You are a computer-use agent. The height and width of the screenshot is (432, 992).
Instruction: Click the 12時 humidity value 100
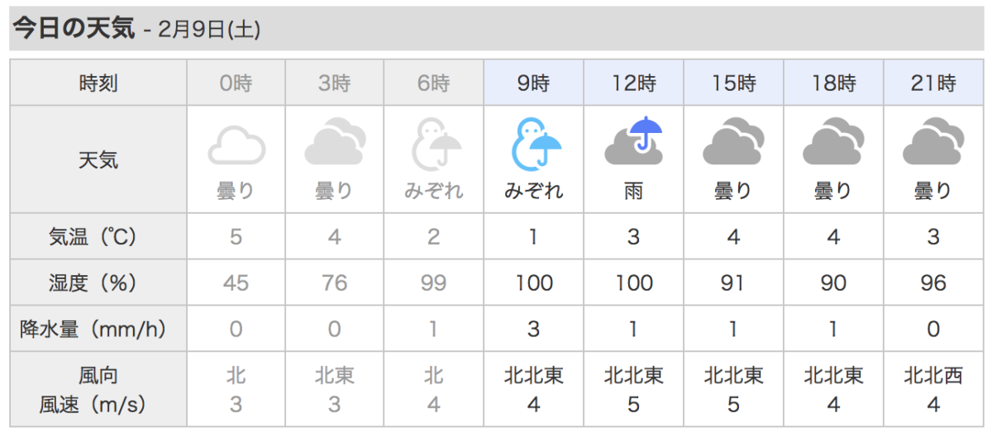[x=634, y=283]
